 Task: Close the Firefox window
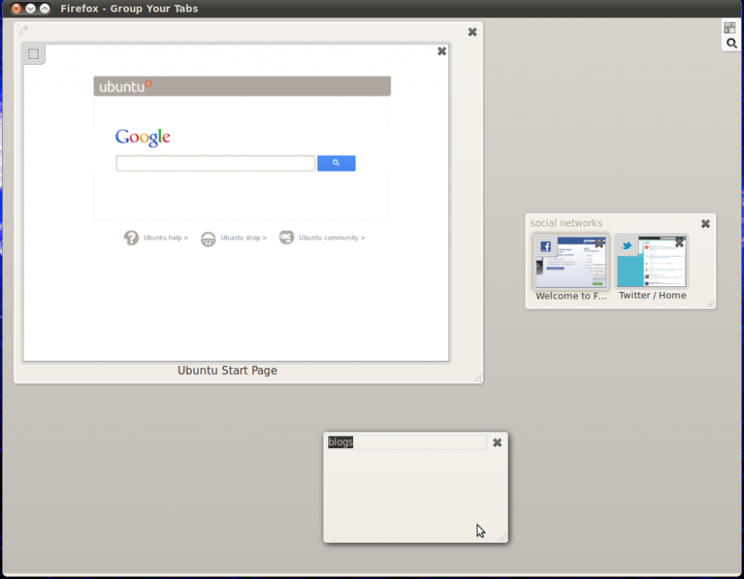pyautogui.click(x=16, y=9)
